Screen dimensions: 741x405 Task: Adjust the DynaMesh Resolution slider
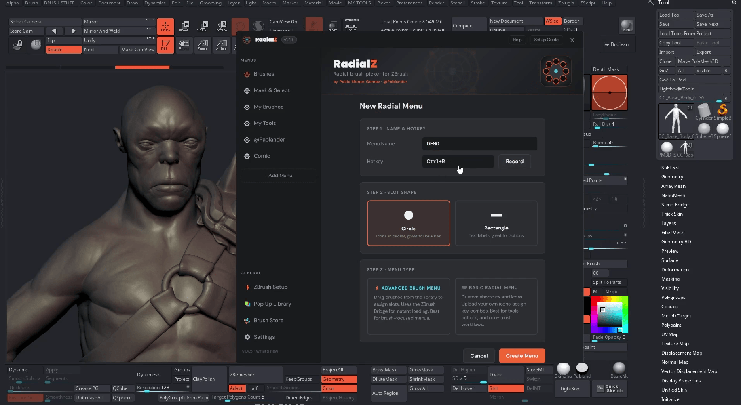pos(163,388)
